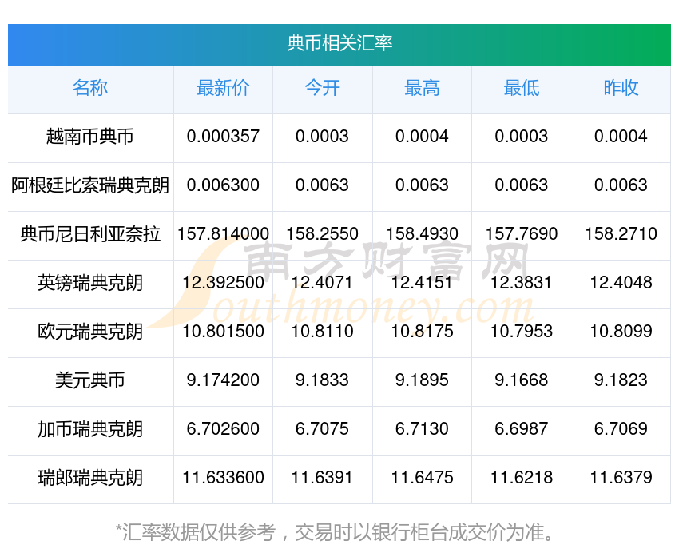Click the 9.1895 highest value for 美元典币
Viewport: 679px width, 557px height.
(422, 380)
